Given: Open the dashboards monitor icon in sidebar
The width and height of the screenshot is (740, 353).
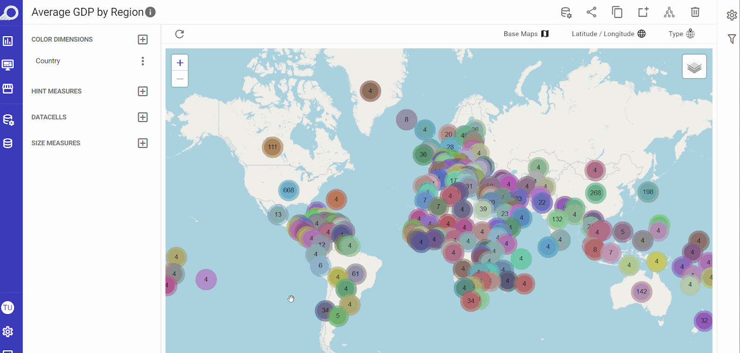Looking at the screenshot, I should (8, 65).
